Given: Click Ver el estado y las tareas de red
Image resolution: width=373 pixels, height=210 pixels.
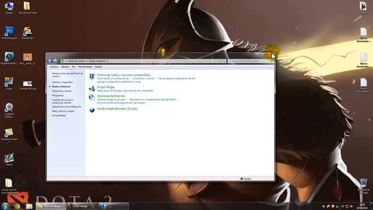Looking at the screenshot, I should click(112, 78).
